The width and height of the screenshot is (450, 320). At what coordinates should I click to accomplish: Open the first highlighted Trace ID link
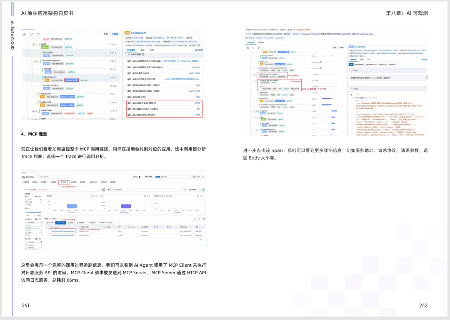62,231
